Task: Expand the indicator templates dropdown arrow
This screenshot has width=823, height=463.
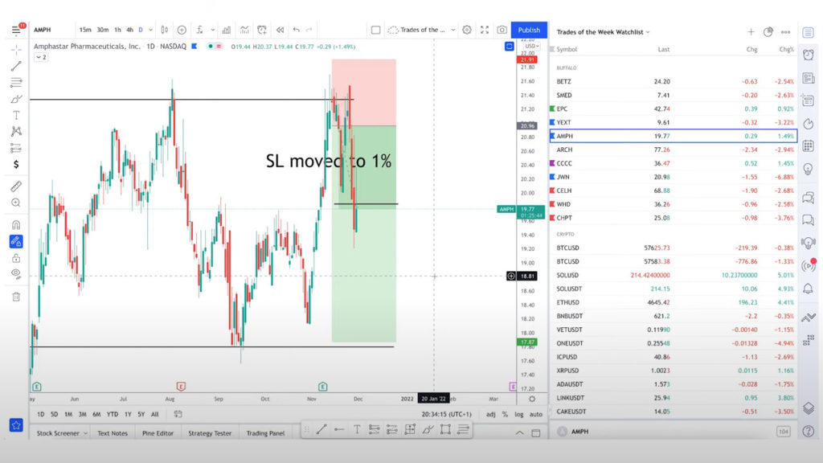Action: [x=212, y=30]
